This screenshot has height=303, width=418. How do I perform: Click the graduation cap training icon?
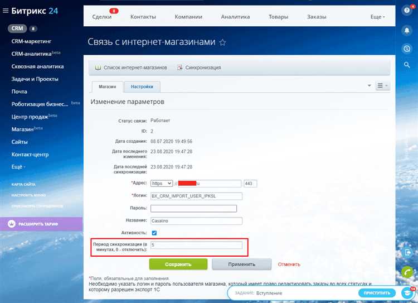tap(407, 293)
